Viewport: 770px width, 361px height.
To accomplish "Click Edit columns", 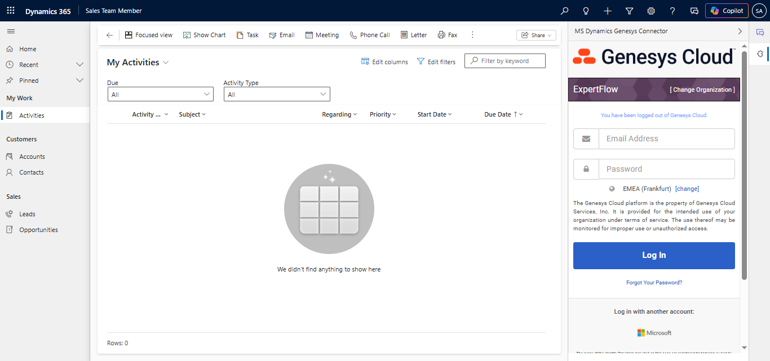I will click(384, 62).
